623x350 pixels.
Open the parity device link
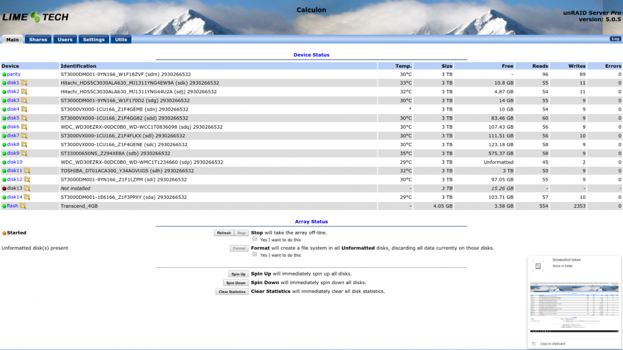[14, 74]
